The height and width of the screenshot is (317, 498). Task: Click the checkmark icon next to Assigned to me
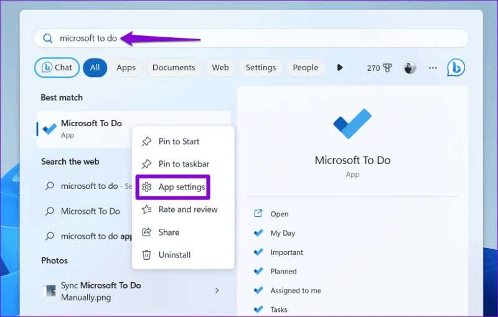pos(258,290)
